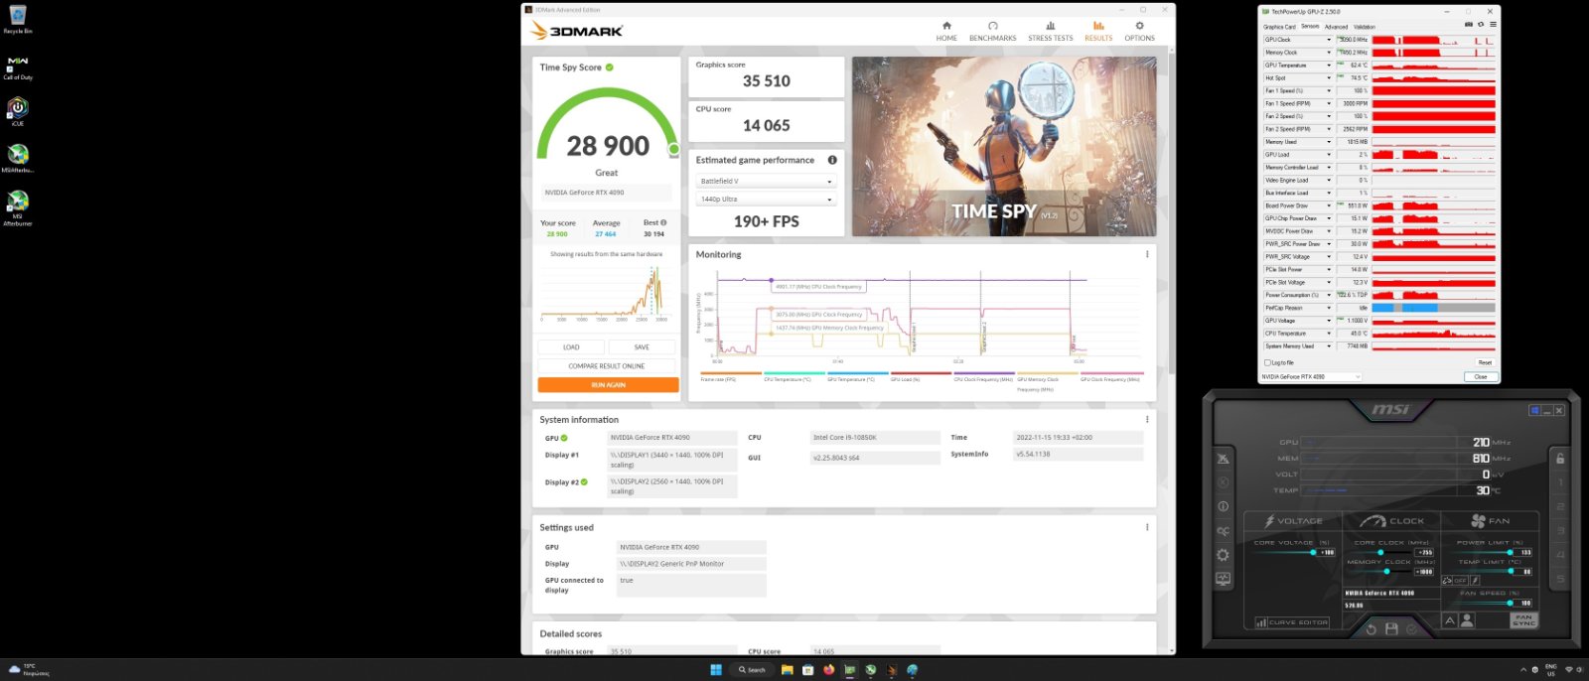Click Compare Result Online
This screenshot has height=681, width=1589.
[607, 366]
